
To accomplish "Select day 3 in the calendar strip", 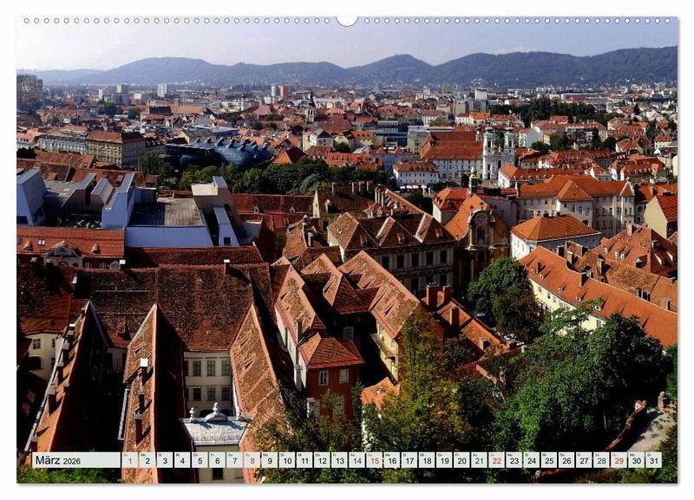I will [165, 460].
